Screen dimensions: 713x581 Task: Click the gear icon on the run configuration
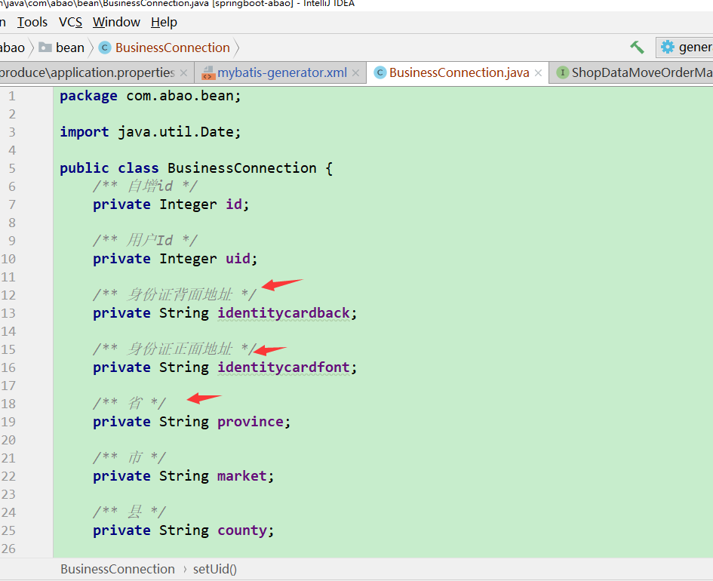click(x=668, y=47)
